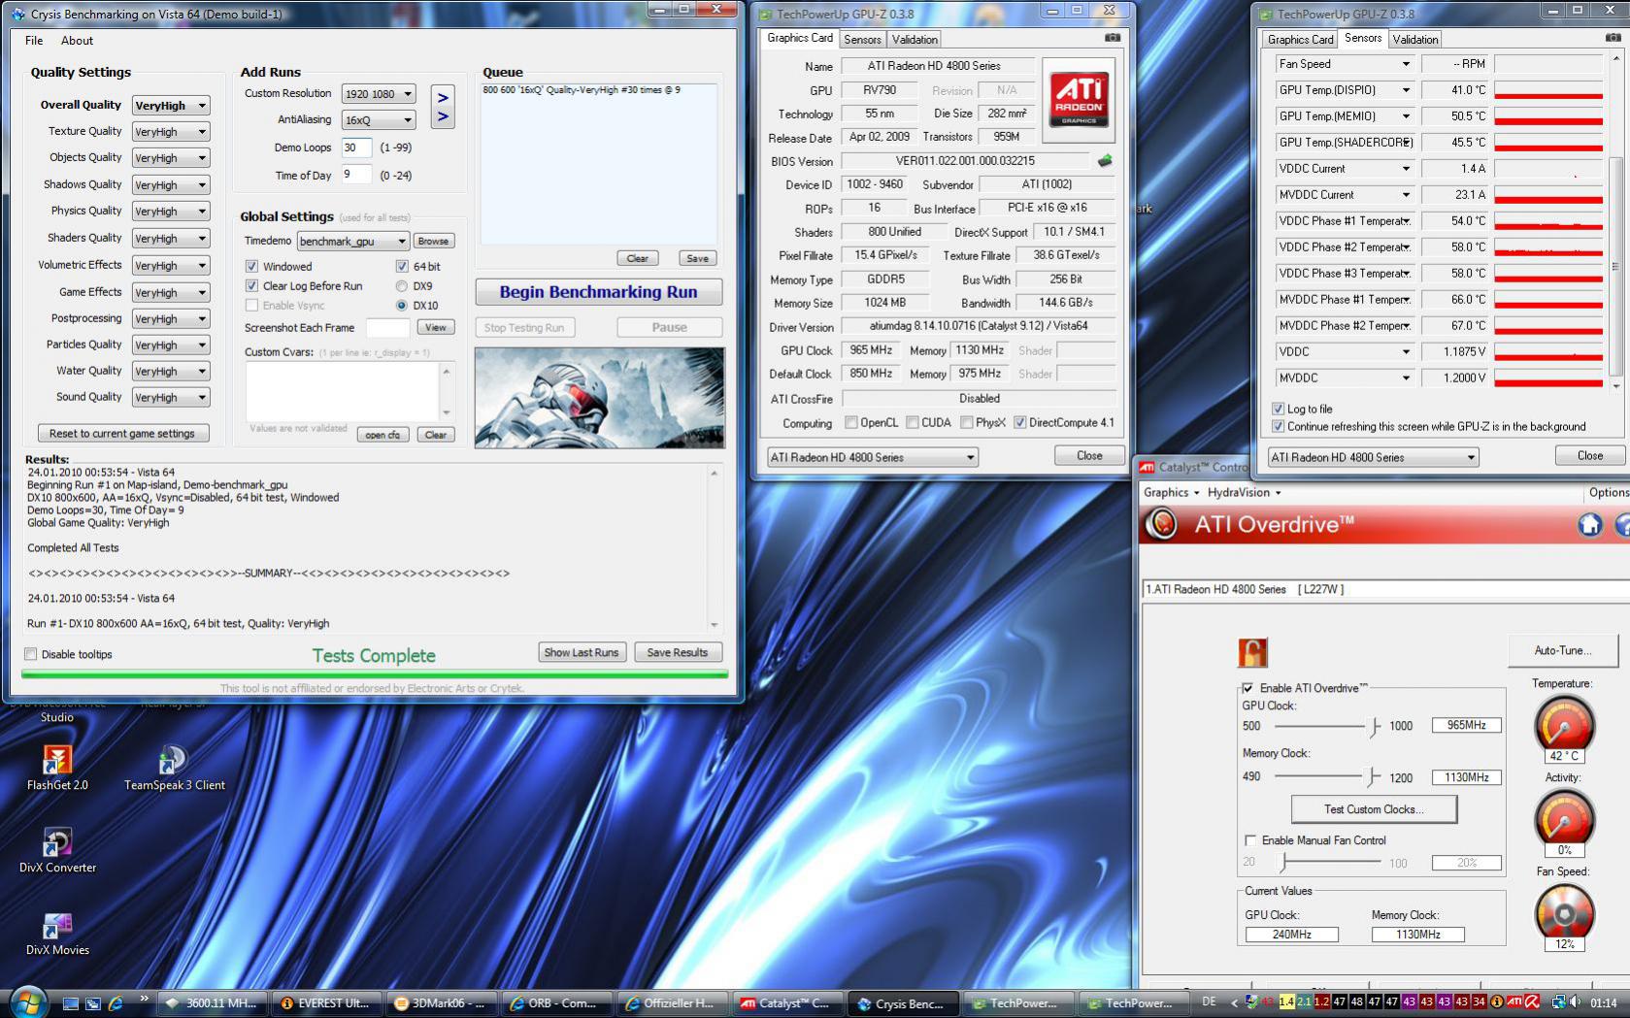Adjust the Memory Clock slider handle
Viewport: 1630px width, 1018px height.
[x=1371, y=777]
